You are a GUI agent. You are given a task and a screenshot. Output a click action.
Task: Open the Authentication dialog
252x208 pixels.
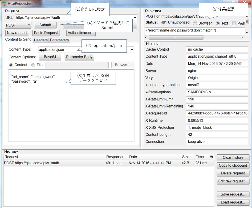(x=81, y=33)
